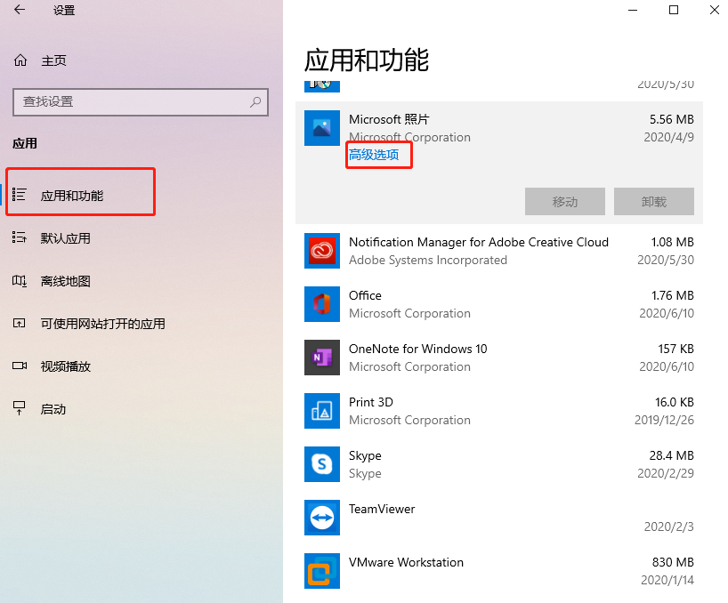The width and height of the screenshot is (728, 603).
Task: Open the 启动 sidebar item
Action: 53,409
